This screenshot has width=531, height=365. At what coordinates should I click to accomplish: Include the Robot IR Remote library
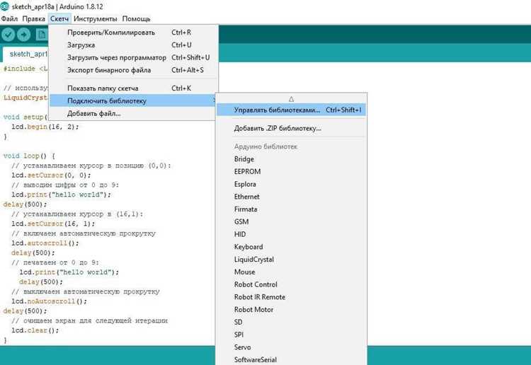click(x=291, y=297)
